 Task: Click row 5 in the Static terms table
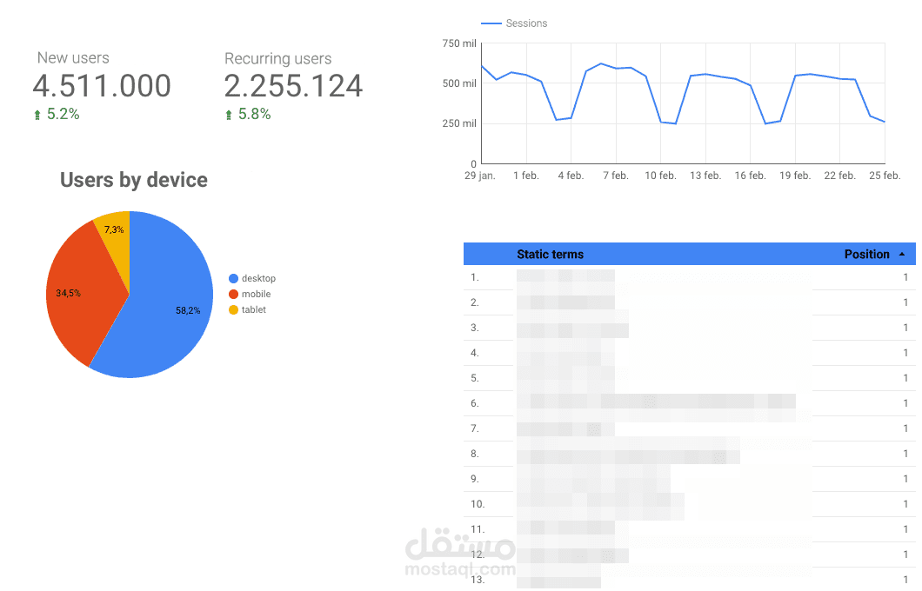click(652, 377)
